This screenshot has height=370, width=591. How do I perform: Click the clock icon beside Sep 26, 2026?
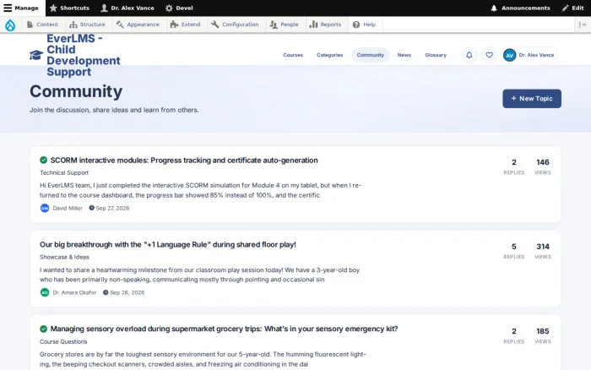tap(106, 292)
